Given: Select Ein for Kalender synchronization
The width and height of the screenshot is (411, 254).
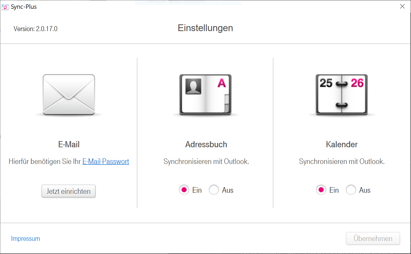Looking at the screenshot, I should point(321,190).
